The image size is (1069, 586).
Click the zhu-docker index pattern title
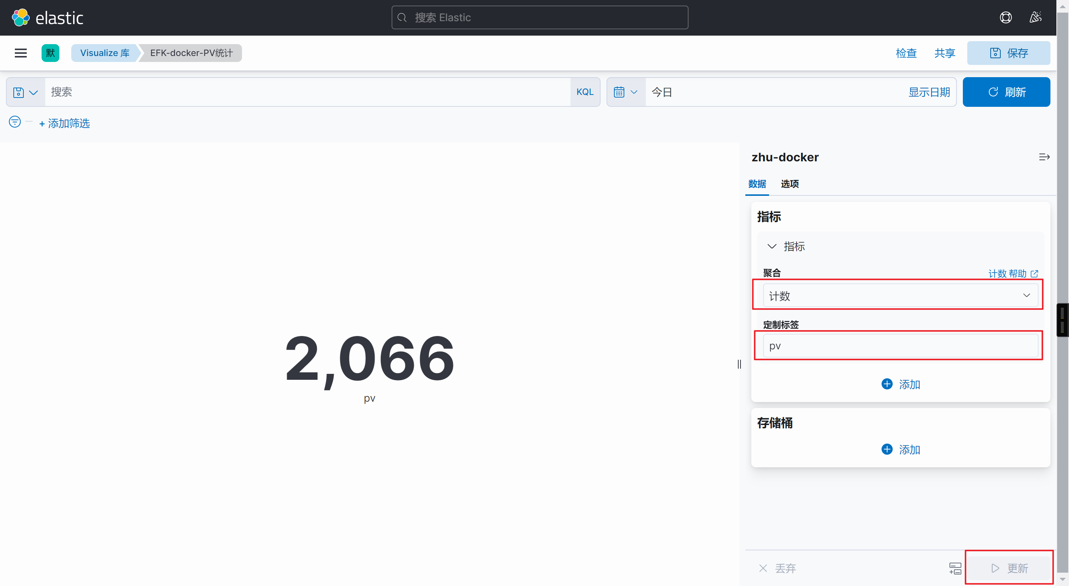point(785,157)
